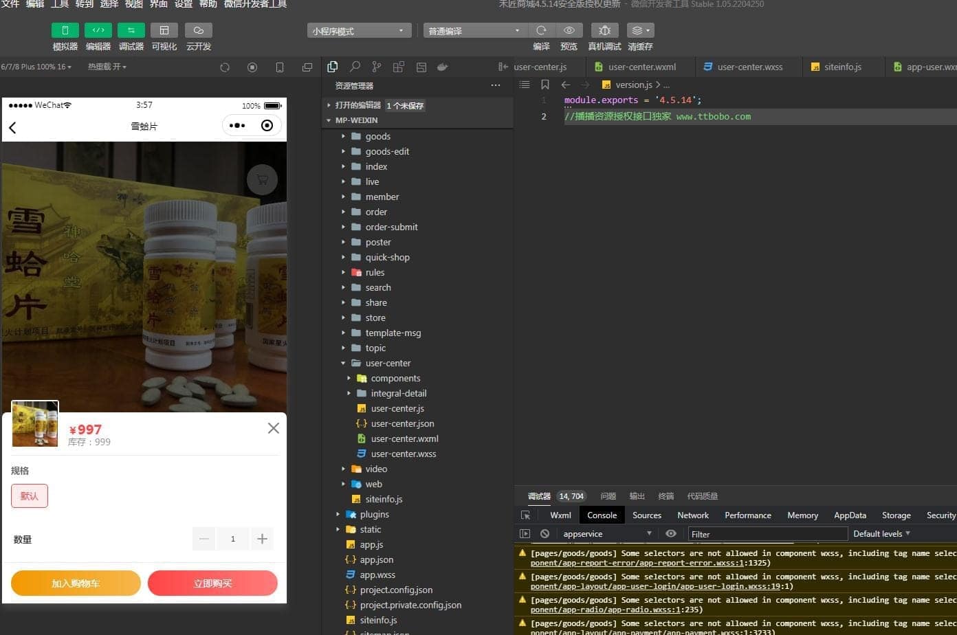Viewport: 957px width, 635px height.
Task: Open the shopping cart icon on product image
Action: [x=262, y=180]
